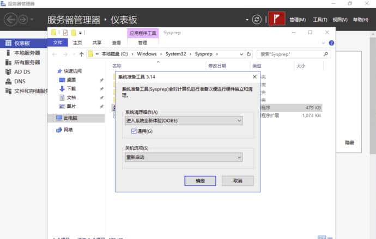Click Explorer up-directory arrow

(x=81, y=54)
